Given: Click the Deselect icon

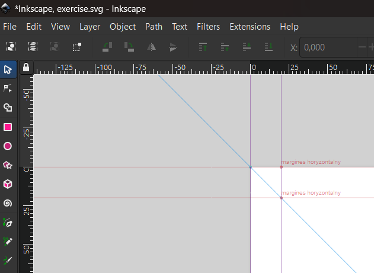Looking at the screenshot, I should pos(55,47).
